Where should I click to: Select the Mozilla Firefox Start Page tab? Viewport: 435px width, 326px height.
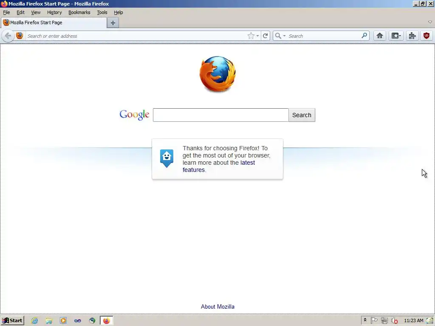54,23
